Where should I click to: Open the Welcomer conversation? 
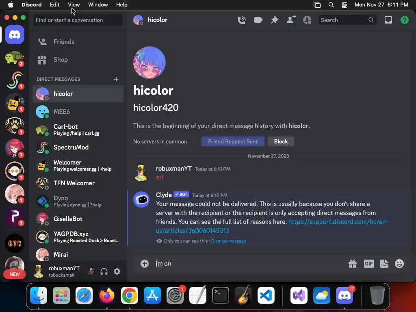tap(78, 165)
